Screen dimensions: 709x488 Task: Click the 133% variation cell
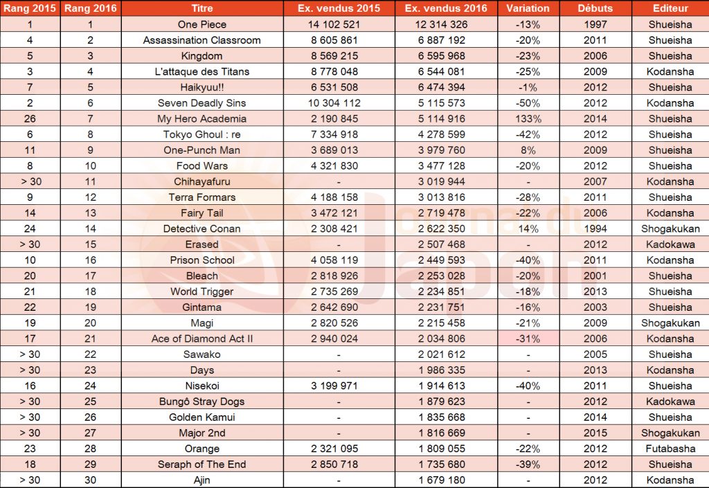pos(528,118)
